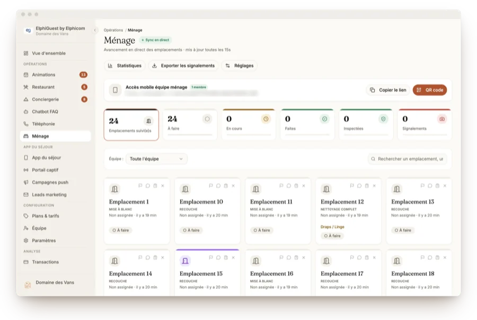This screenshot has width=477, height=320.
Task: Dismiss Emplacement 12 with its X icon
Action: pyautogui.click(x=374, y=186)
